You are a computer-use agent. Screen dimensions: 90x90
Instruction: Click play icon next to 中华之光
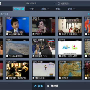60,34
